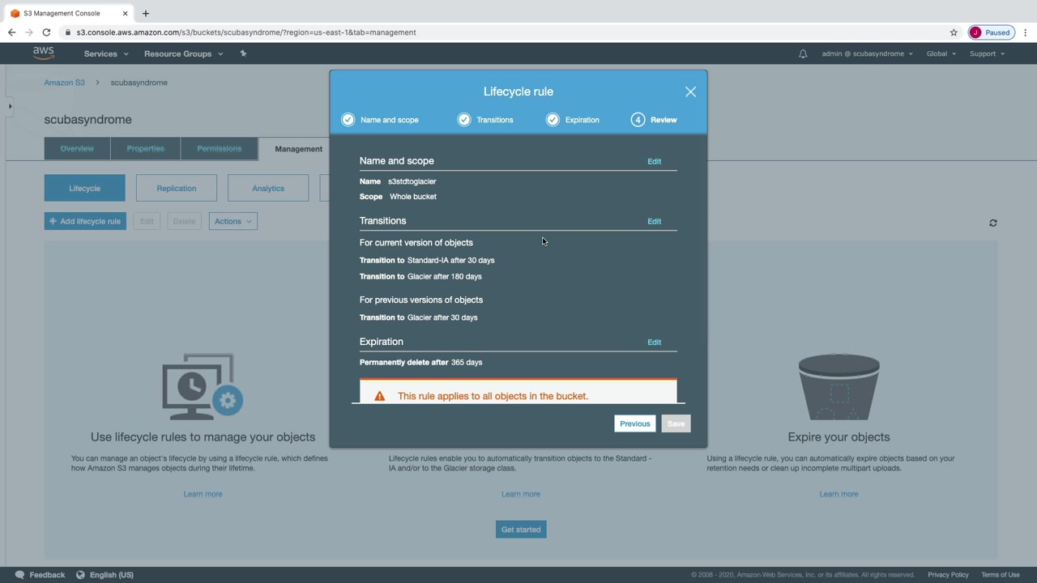Open the Support dropdown menu
1037x583 pixels.
(x=987, y=53)
